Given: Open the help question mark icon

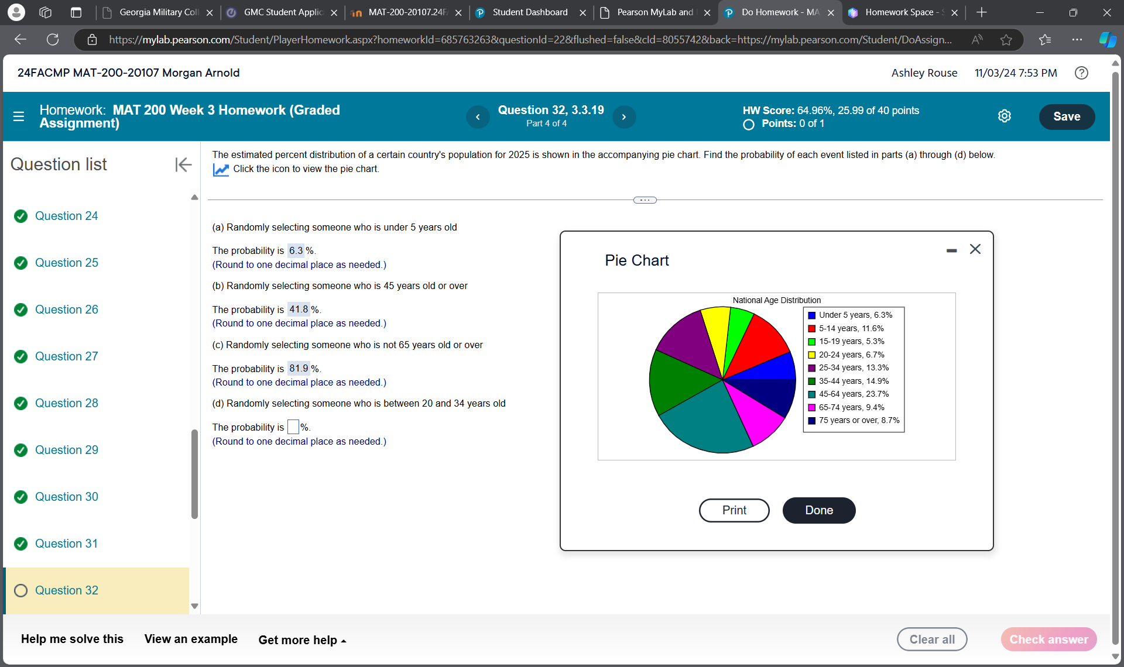Looking at the screenshot, I should point(1081,73).
